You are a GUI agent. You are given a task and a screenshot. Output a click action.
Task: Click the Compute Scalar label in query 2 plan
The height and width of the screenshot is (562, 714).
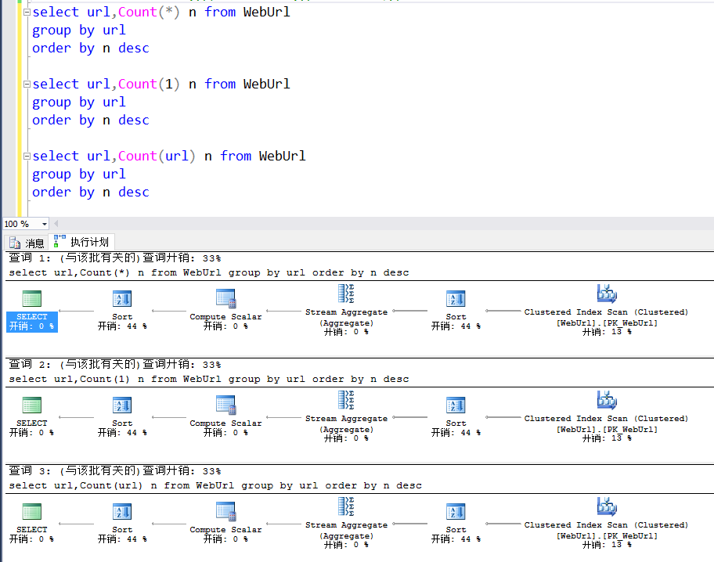tap(225, 423)
